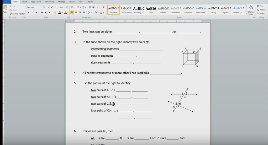268x145 pixels.
Task: Switch to the Mailings tab
Action: (x=61, y=2)
